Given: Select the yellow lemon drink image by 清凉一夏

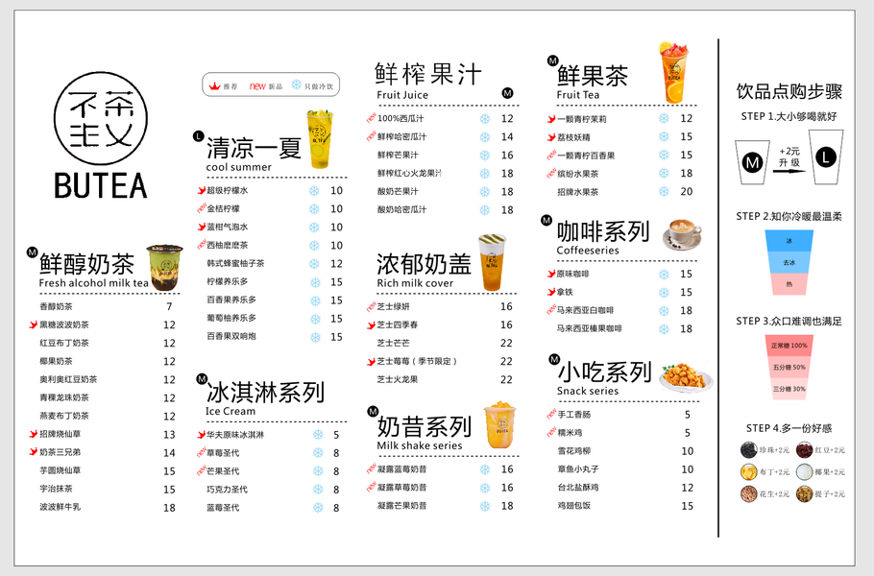Looking at the screenshot, I should coord(320,138).
